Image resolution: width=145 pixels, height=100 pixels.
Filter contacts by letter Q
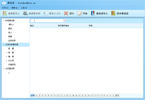pos(86,95)
